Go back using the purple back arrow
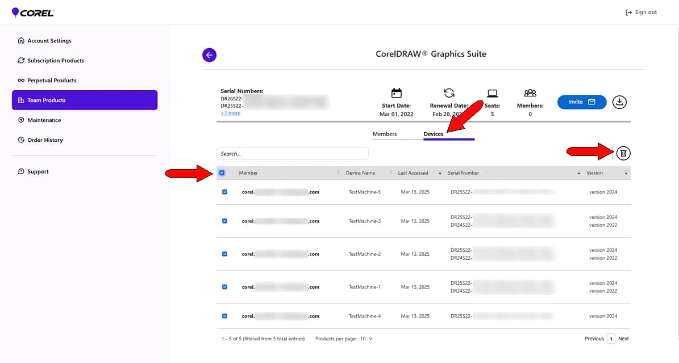 (209, 55)
